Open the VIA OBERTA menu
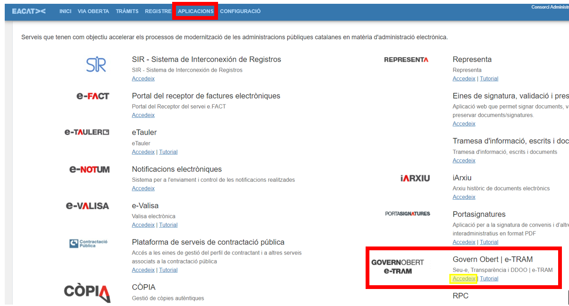This screenshot has width=569, height=306. 93,11
